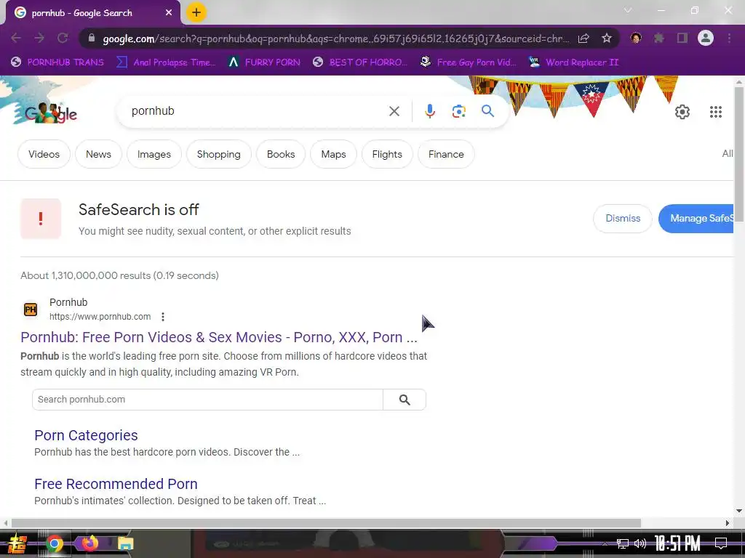Switch to the News filter
This screenshot has height=558, width=745.
tap(98, 154)
